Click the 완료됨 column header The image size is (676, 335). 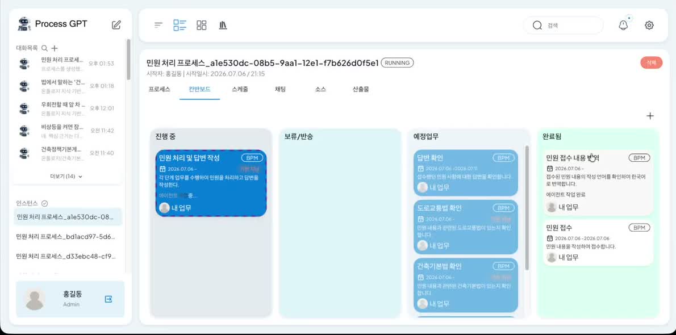click(552, 137)
